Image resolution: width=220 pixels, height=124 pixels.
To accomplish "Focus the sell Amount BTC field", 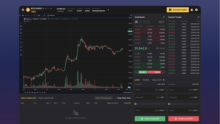I will (184, 97).
